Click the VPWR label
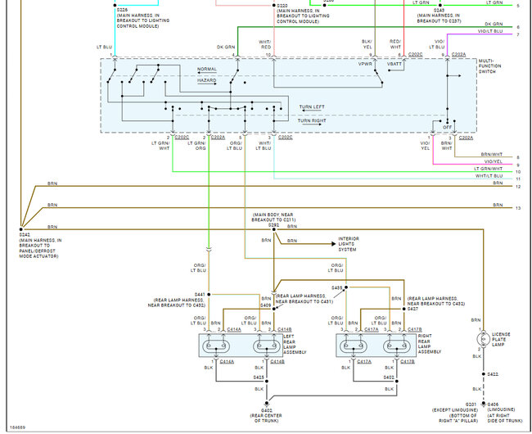Screen dimensions: 532x434 (365, 64)
